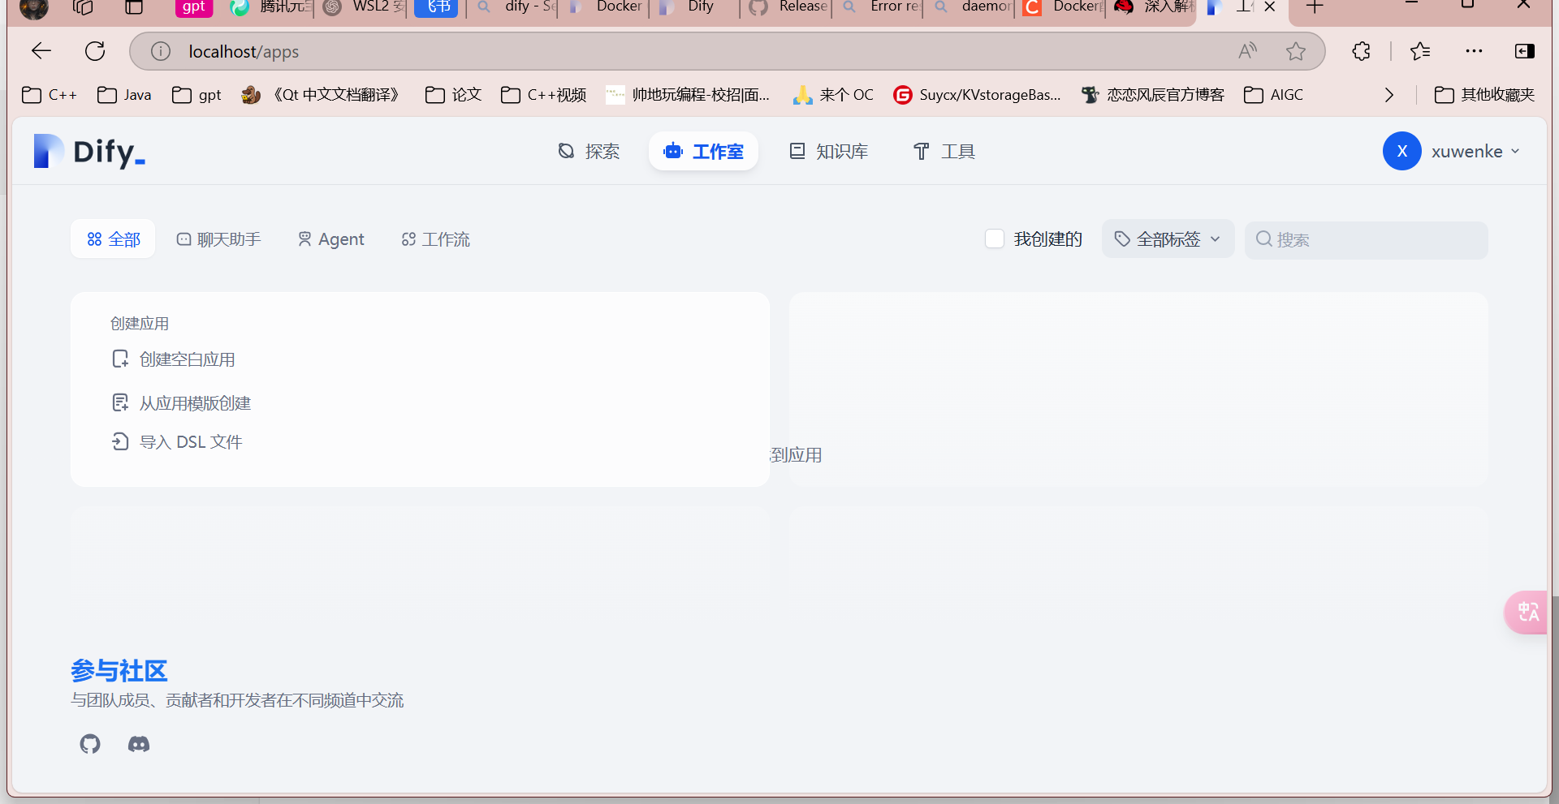Open the 全部标签 tags dropdown

tap(1168, 239)
